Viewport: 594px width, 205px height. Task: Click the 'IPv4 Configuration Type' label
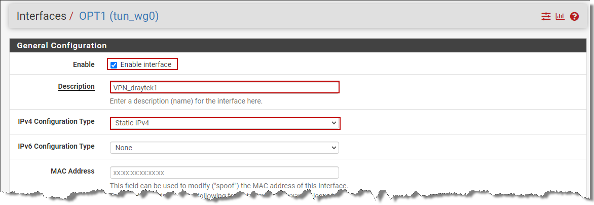pyautogui.click(x=56, y=122)
